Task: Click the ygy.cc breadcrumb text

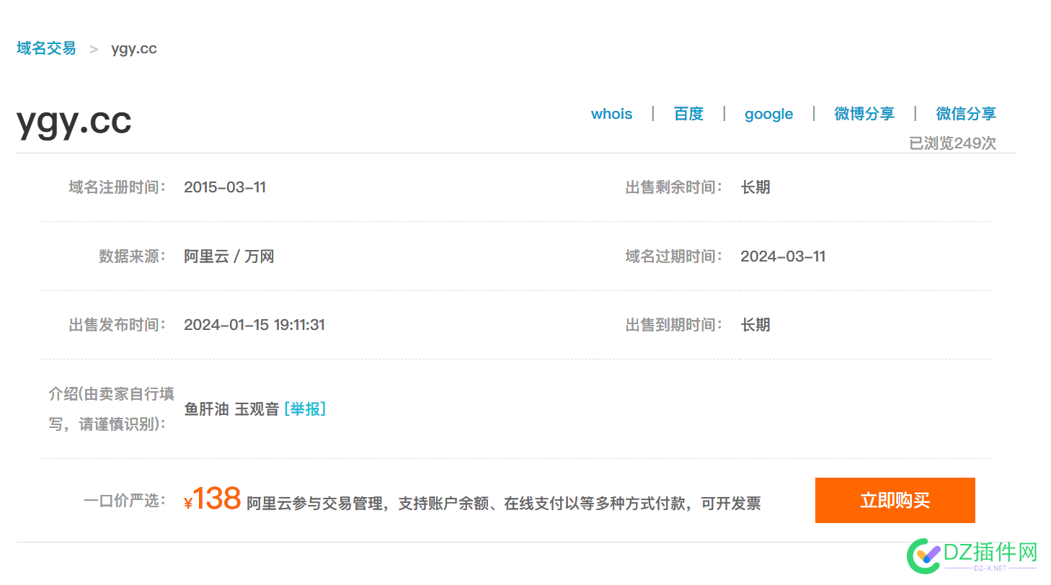Action: pos(134,49)
